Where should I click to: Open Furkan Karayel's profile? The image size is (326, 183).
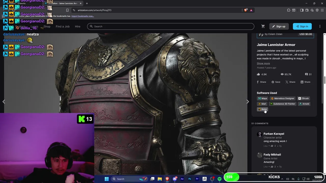pos(274,134)
